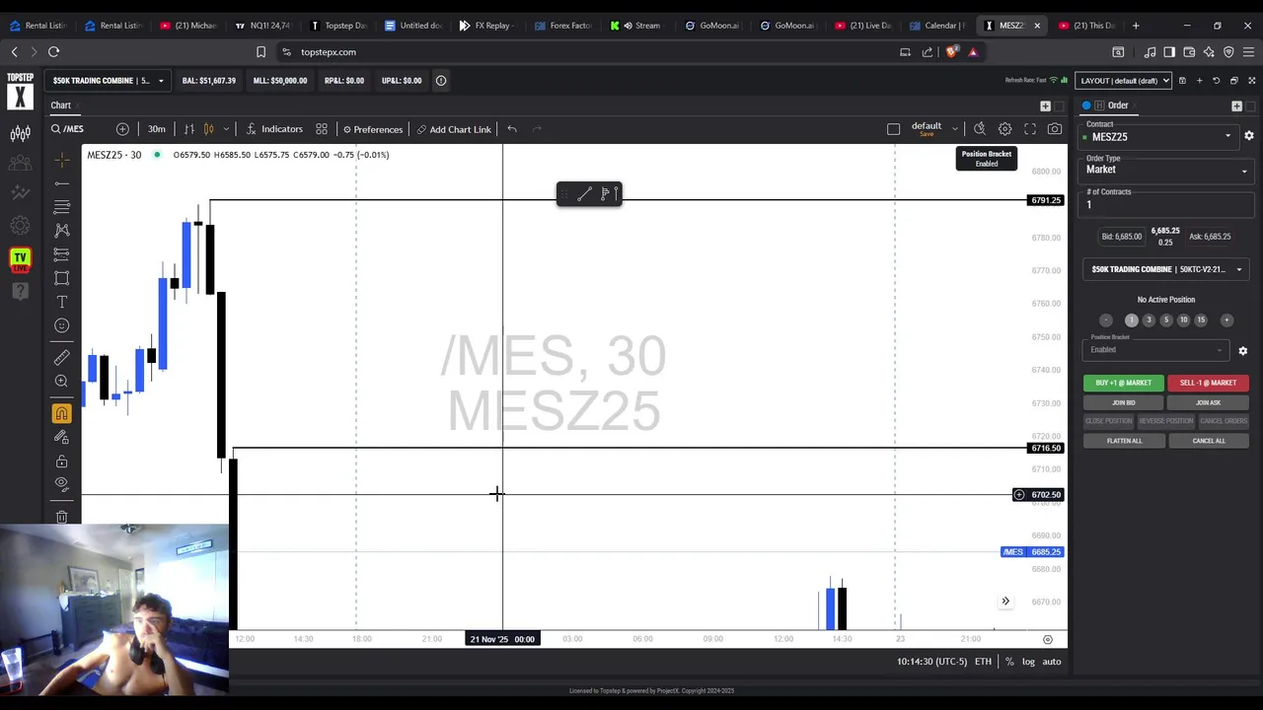The height and width of the screenshot is (710, 1263).
Task: Toggle percent scale on price axis
Action: tap(1009, 662)
